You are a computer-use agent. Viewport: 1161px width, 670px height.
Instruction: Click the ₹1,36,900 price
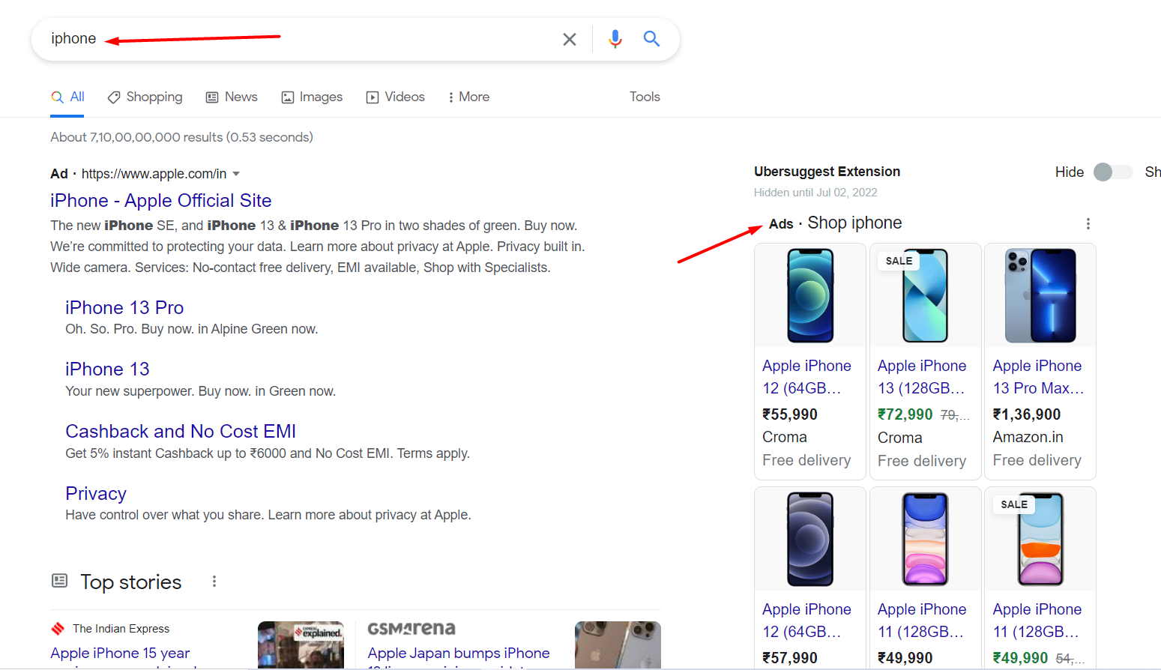[x=1027, y=414]
